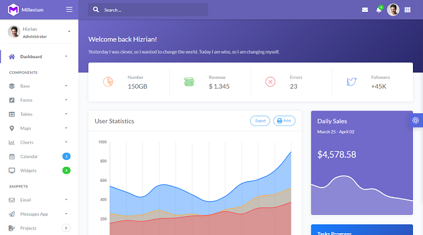Click the red Errors cross icon
The width and height of the screenshot is (423, 235).
pyautogui.click(x=270, y=82)
